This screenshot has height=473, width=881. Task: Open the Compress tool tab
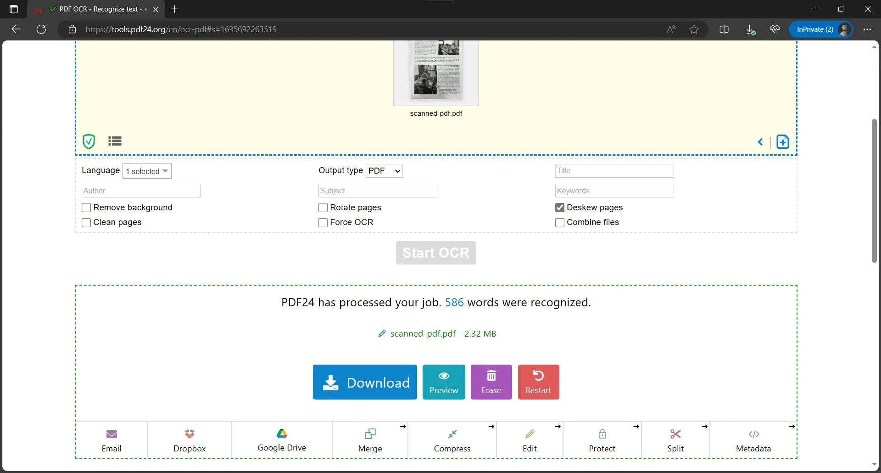click(x=452, y=440)
